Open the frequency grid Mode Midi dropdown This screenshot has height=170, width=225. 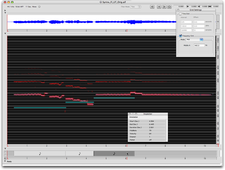coord(194,40)
